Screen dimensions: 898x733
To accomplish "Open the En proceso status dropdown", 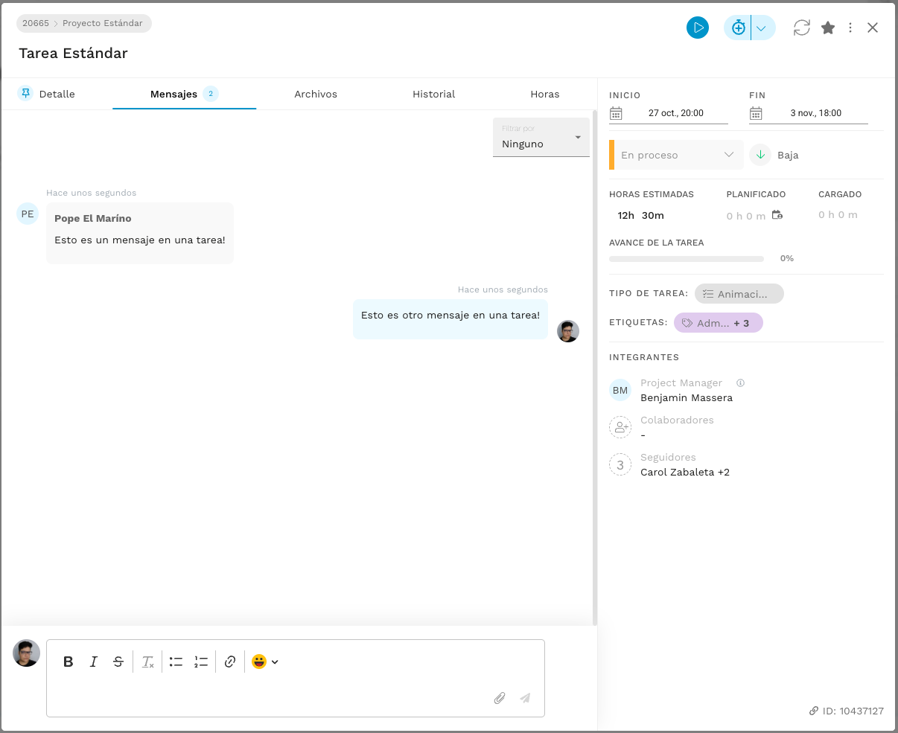I will pos(676,155).
